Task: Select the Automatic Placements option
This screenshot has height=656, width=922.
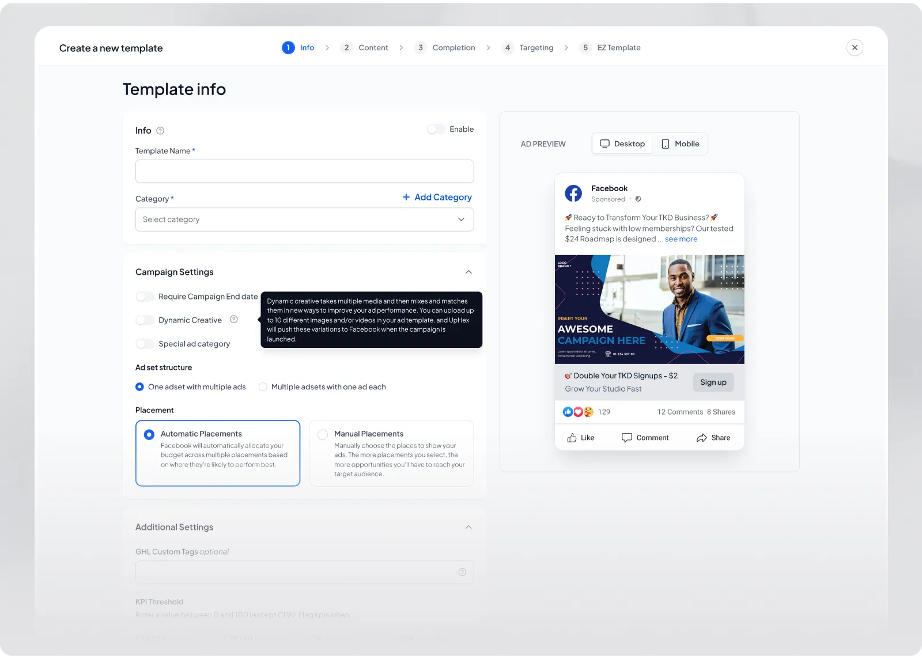Action: pyautogui.click(x=218, y=453)
